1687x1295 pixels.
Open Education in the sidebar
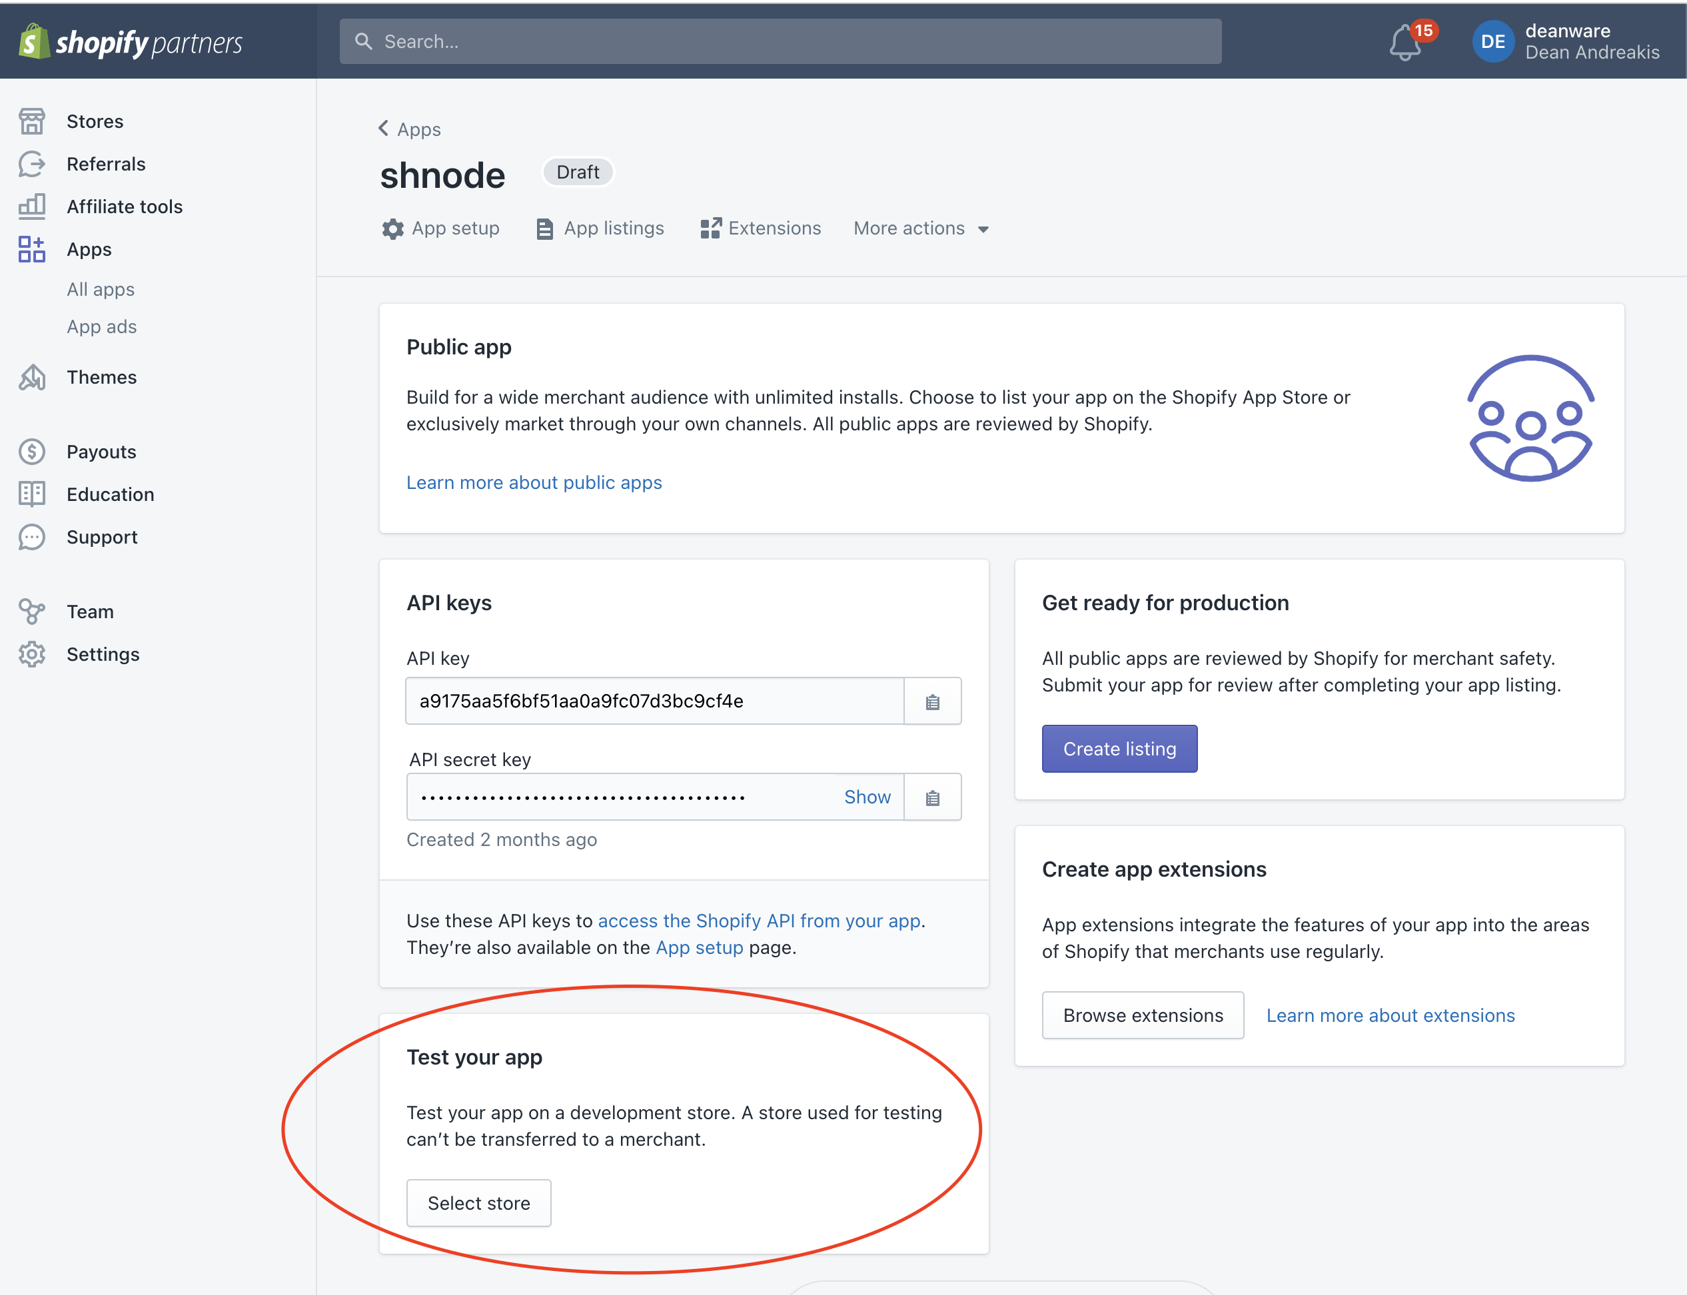click(110, 494)
